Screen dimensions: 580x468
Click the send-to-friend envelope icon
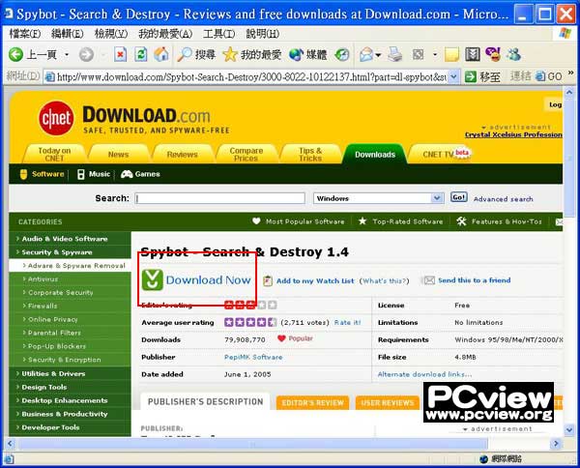pyautogui.click(x=429, y=280)
